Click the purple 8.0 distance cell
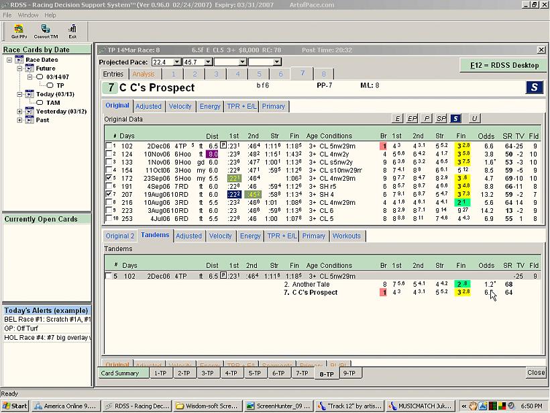This screenshot has height=413, width=550. tap(212, 154)
